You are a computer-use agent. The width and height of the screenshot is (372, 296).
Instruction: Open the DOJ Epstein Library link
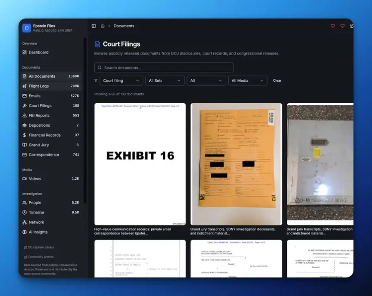click(x=39, y=247)
